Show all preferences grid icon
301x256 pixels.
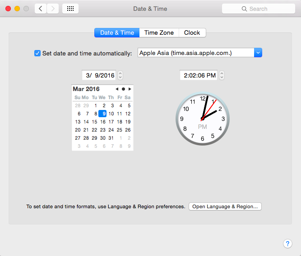click(70, 9)
